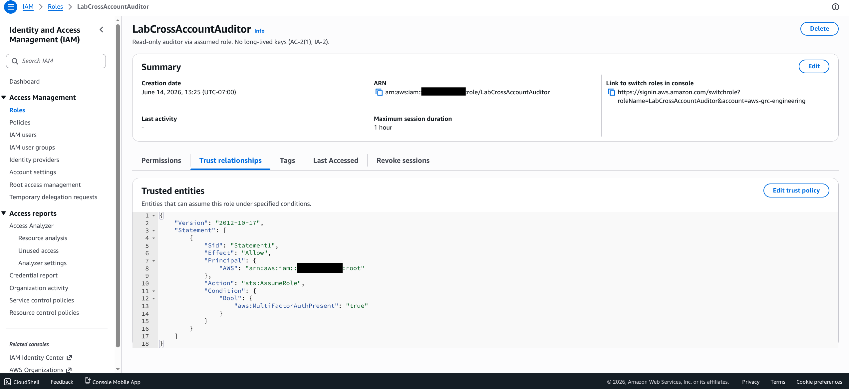Fold JSON line 1 arrow
849x389 pixels.
153,215
